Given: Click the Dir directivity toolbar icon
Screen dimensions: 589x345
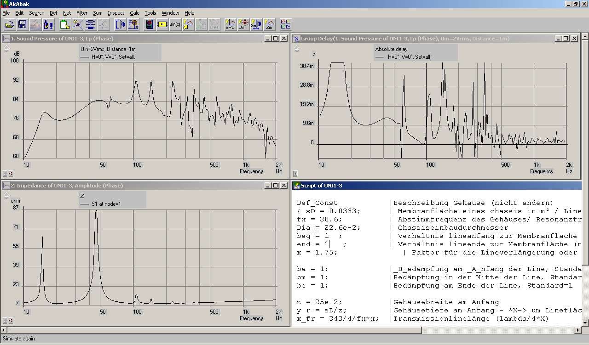Looking at the screenshot, I should [x=243, y=24].
